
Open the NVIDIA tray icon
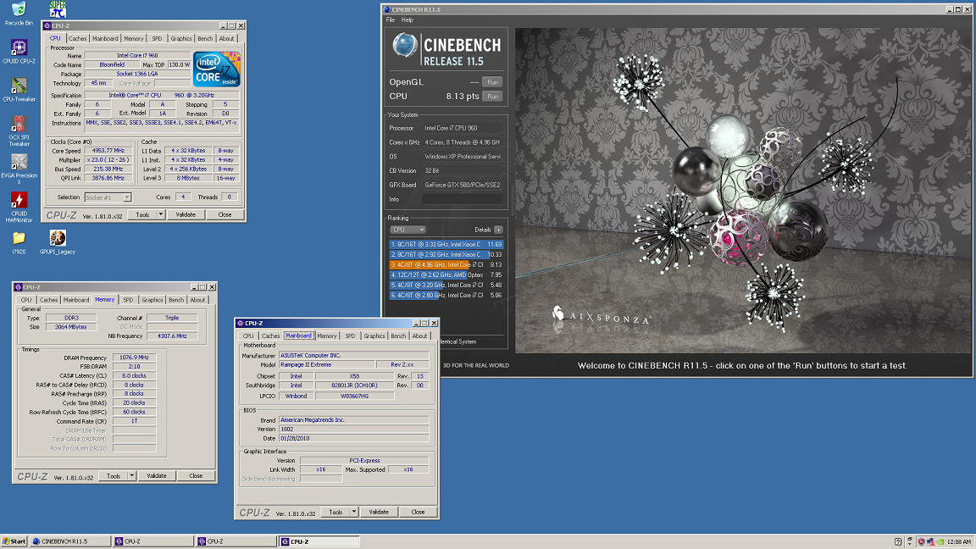940,541
